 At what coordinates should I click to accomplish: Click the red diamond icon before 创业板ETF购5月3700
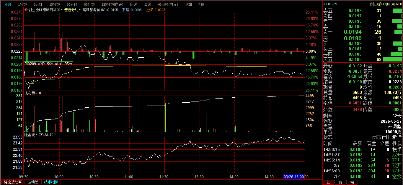tap(26, 10)
